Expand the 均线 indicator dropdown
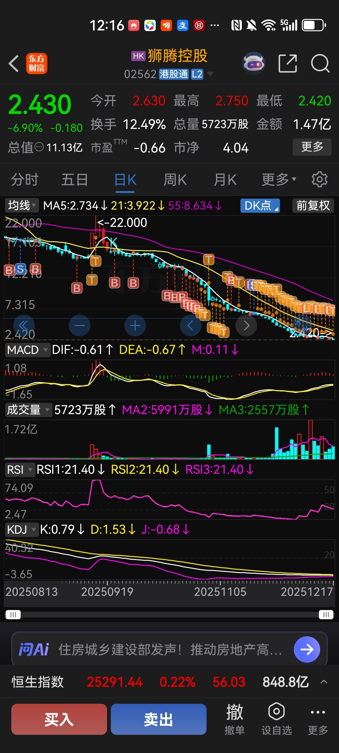This screenshot has width=339, height=753. [x=22, y=206]
